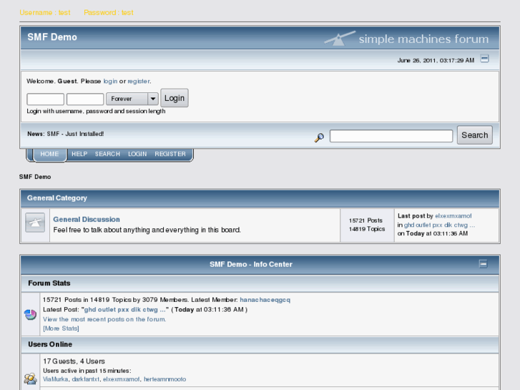Collapse the Info Center section

click(484, 264)
